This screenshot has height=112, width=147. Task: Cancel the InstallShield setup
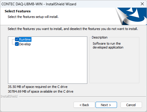pos(131,105)
